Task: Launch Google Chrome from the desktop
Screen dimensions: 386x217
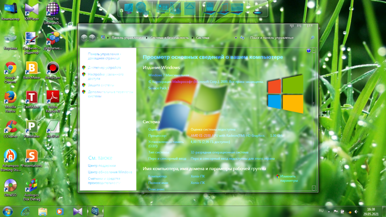Action: [x=10, y=73]
